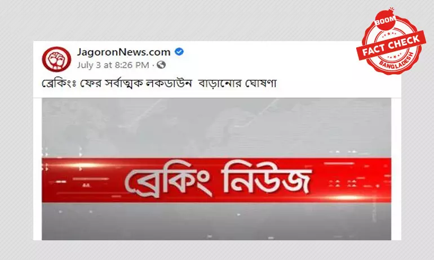Screen dimensions: 434x260
Task: Click the Bengali post caption starting ব্রেকিংঃ
Action: 159,83
